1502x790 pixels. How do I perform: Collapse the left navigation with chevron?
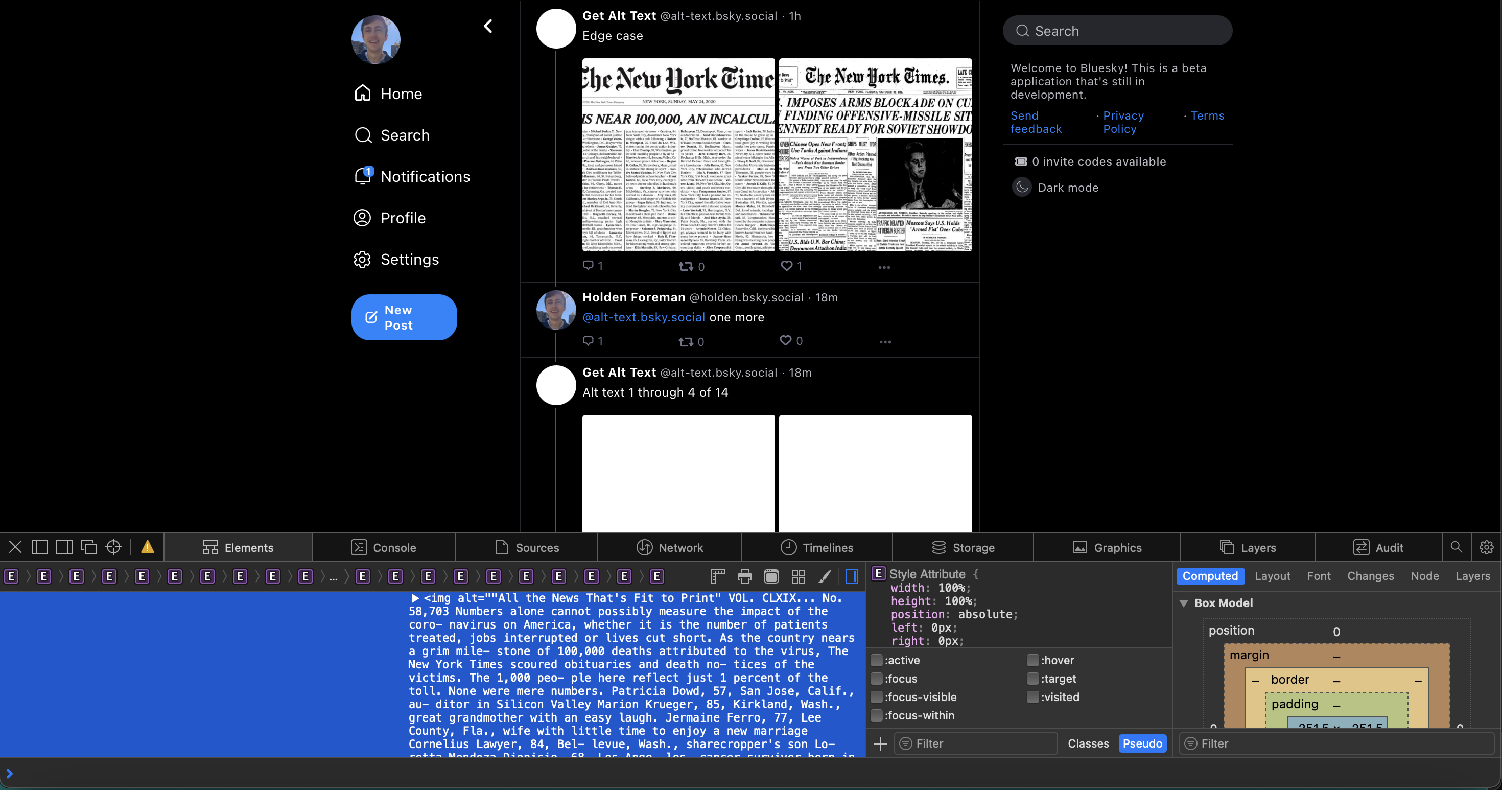point(488,26)
